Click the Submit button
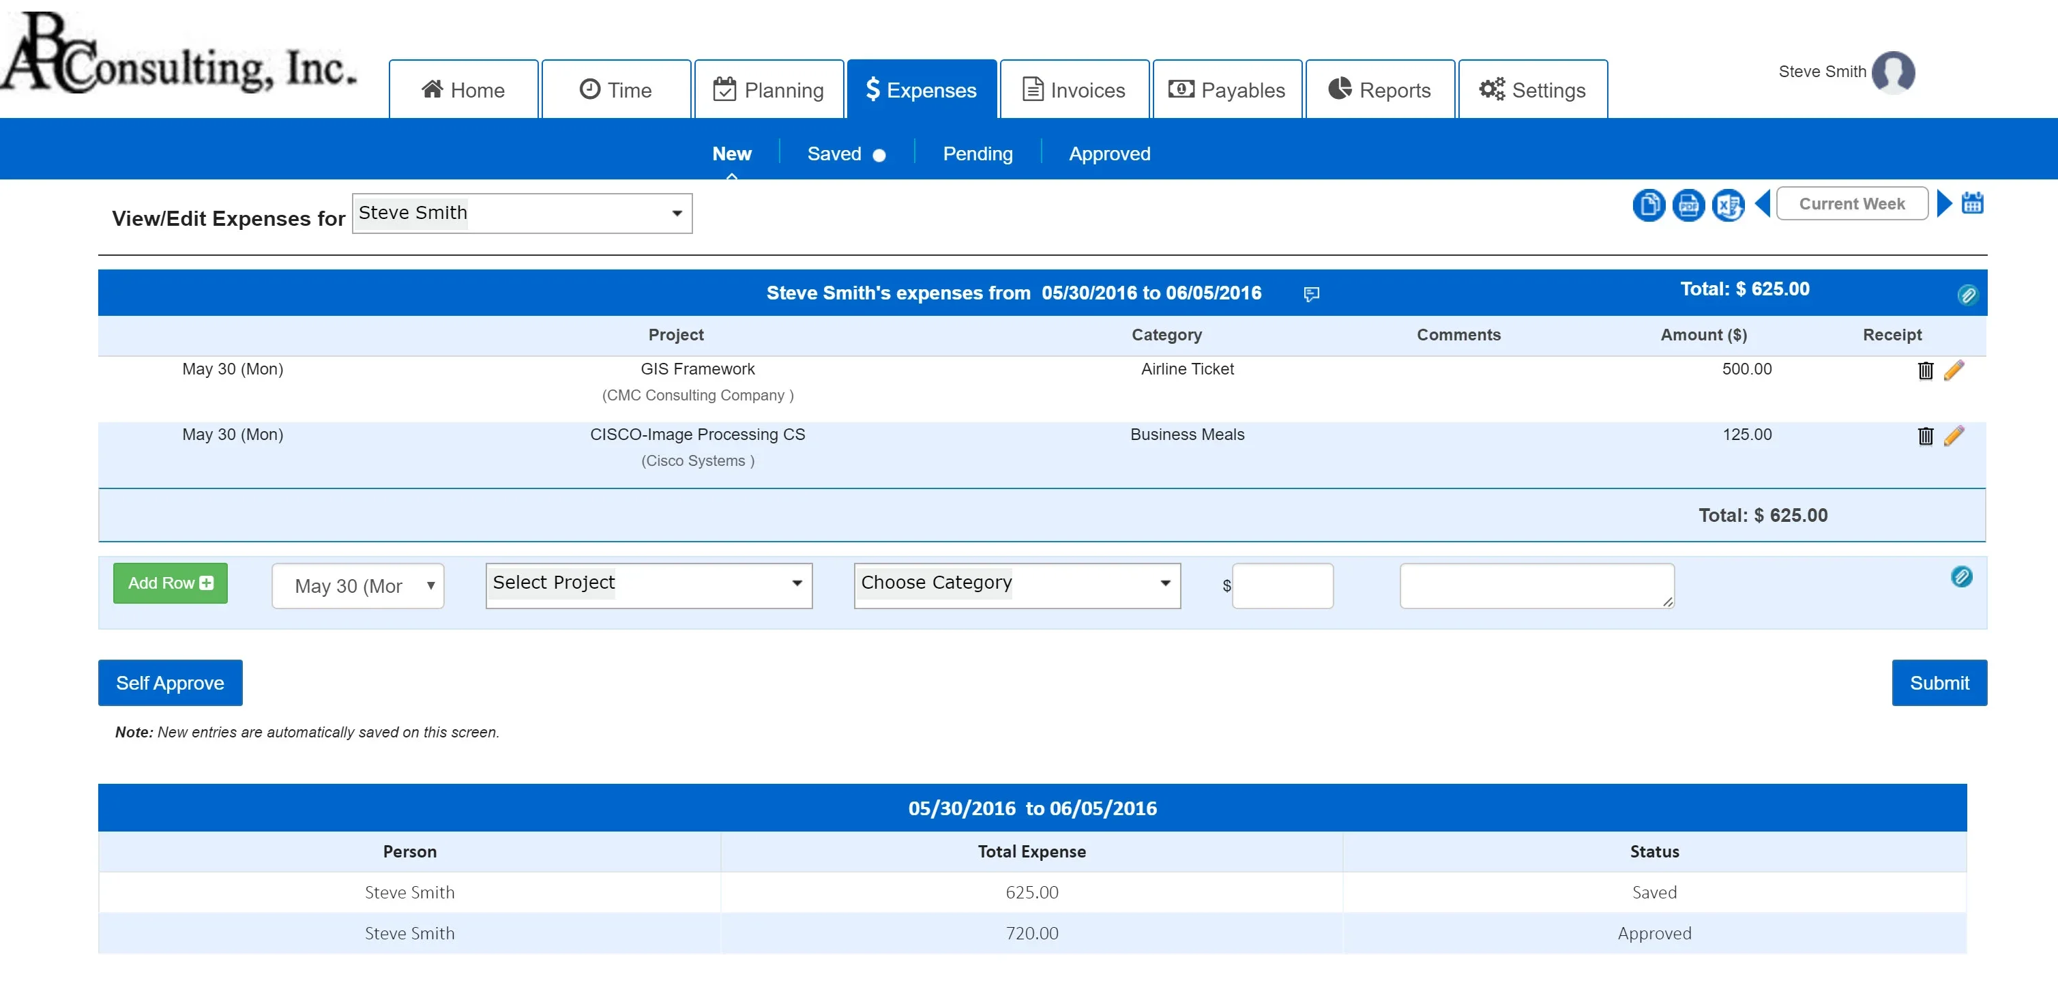This screenshot has height=983, width=2058. [1938, 684]
